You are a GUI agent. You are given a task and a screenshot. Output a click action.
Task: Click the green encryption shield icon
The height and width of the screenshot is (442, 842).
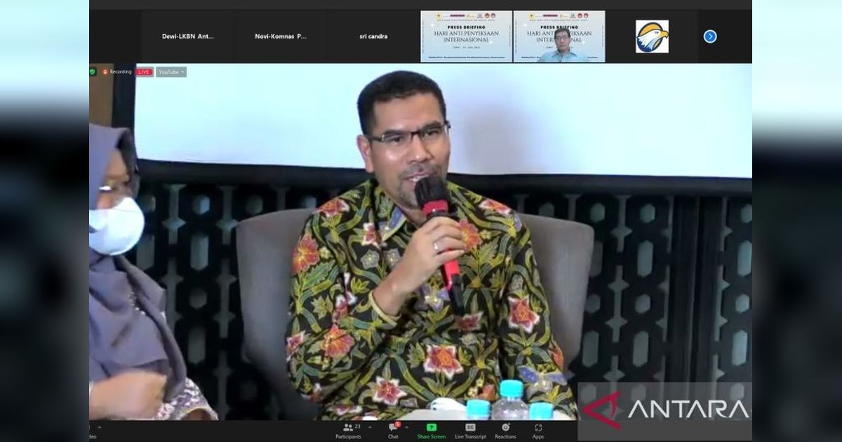[93, 72]
